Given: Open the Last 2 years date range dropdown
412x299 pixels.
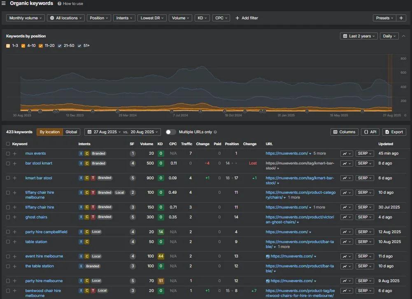Looking at the screenshot, I should 358,36.
